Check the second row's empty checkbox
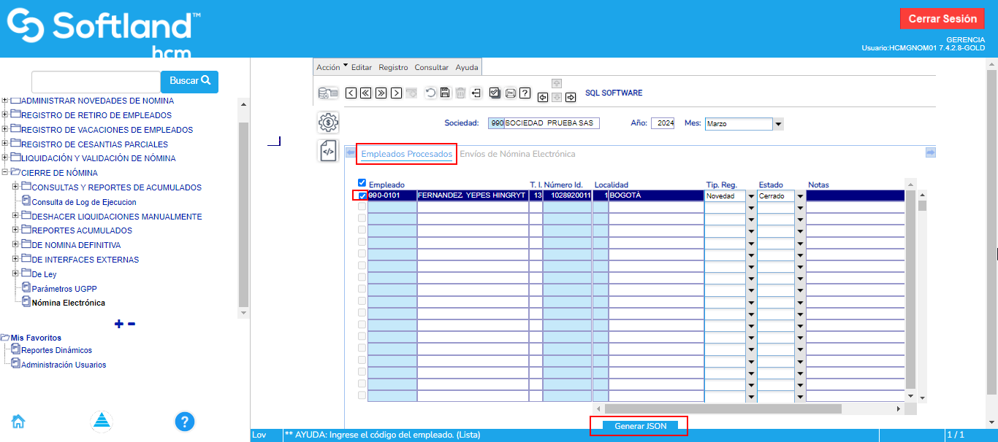The image size is (998, 442). 362,207
